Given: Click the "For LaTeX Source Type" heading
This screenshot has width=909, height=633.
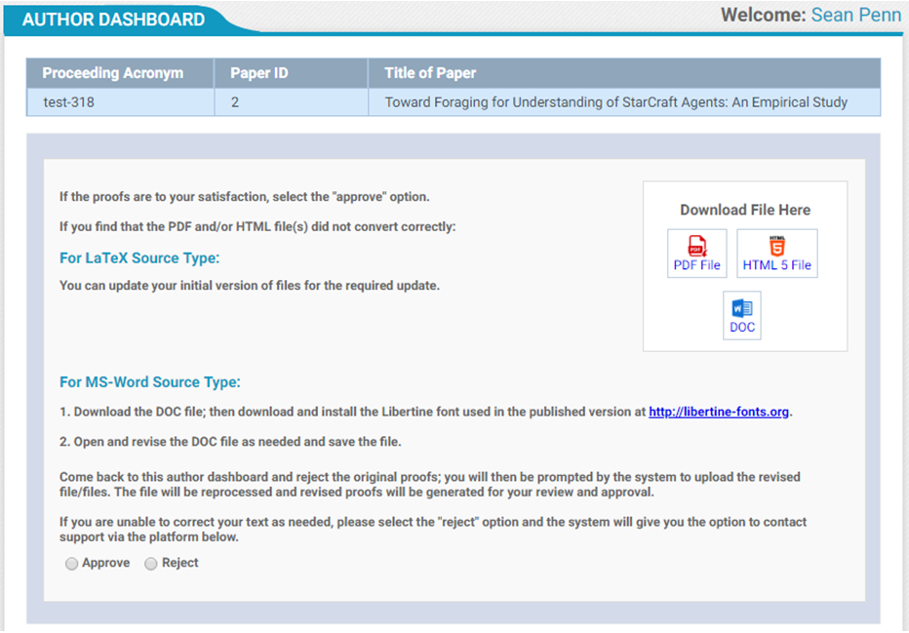Looking at the screenshot, I should pyautogui.click(x=139, y=258).
